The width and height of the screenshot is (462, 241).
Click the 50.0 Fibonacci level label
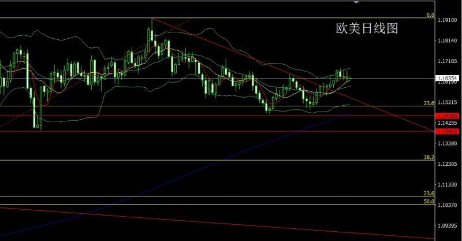pyautogui.click(x=429, y=201)
